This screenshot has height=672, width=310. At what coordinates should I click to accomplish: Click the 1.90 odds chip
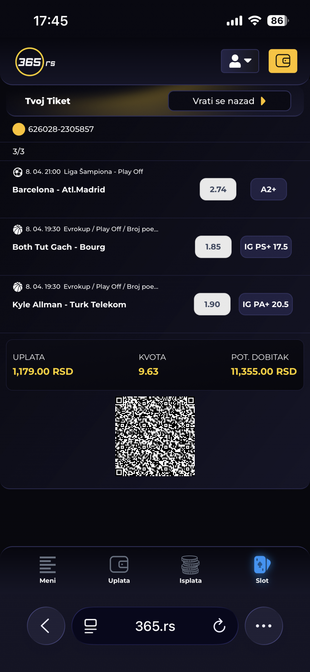pyautogui.click(x=212, y=304)
